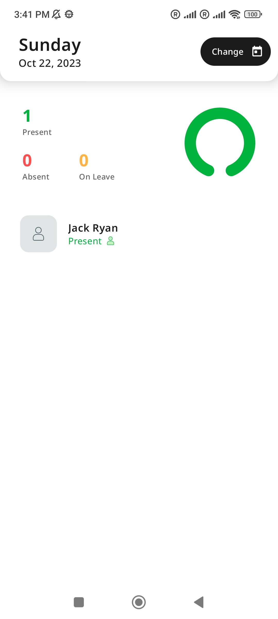Click the green attendance ring chart
The height and width of the screenshot is (619, 278).
point(220,142)
